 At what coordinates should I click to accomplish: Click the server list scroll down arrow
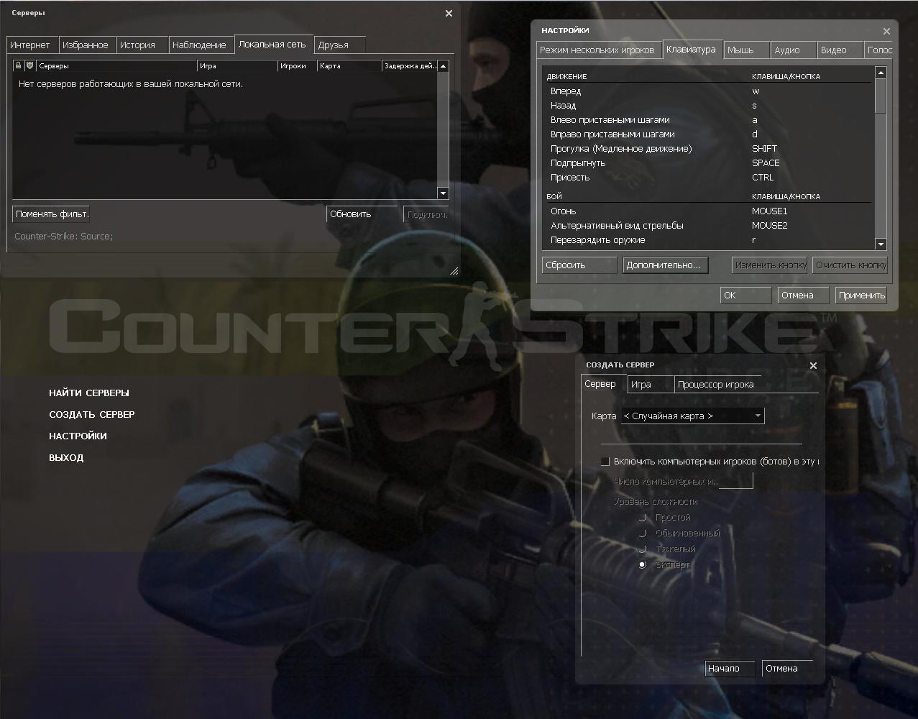[x=443, y=193]
